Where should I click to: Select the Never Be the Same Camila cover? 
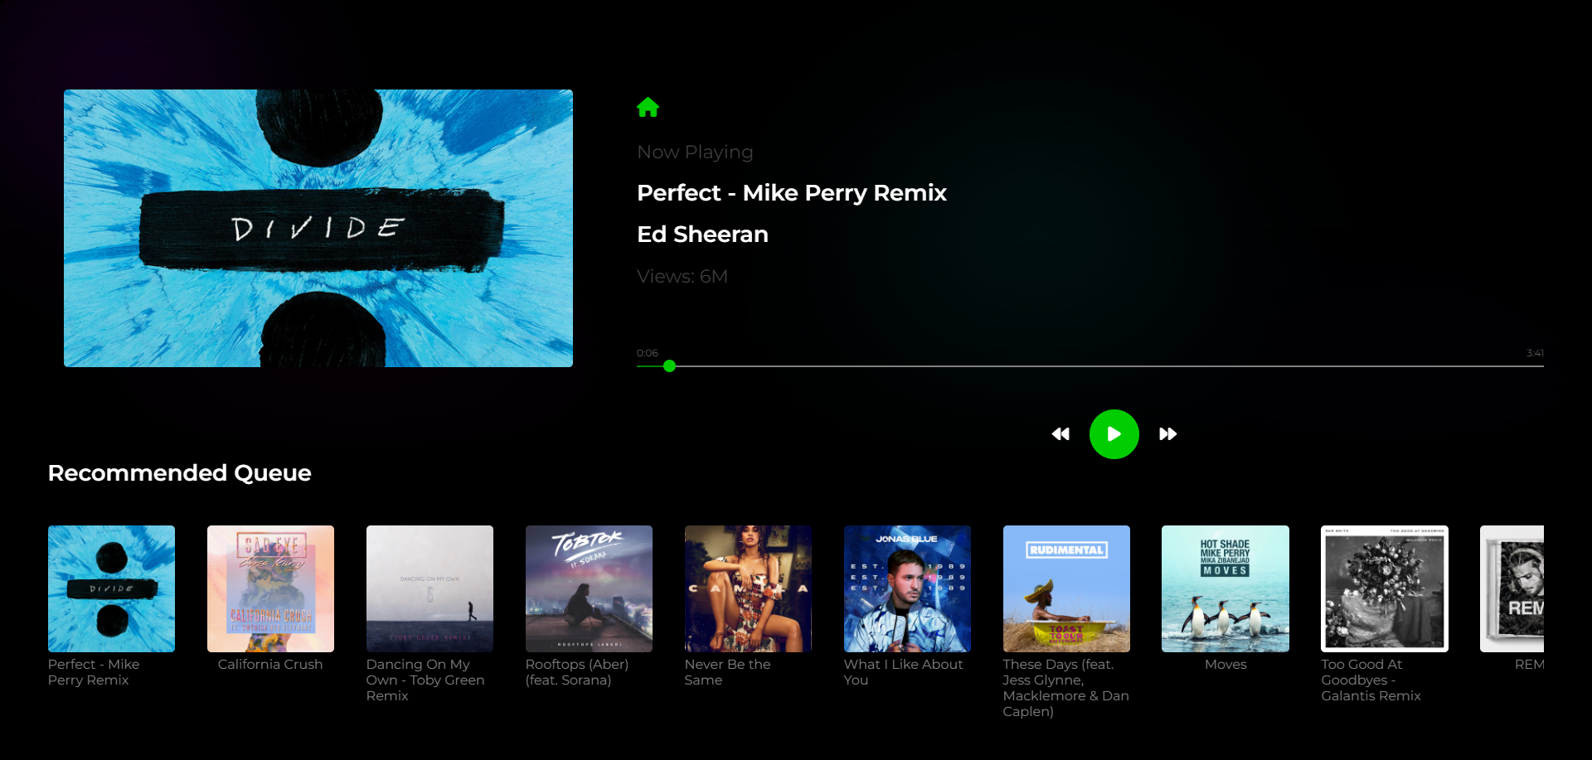tap(748, 588)
